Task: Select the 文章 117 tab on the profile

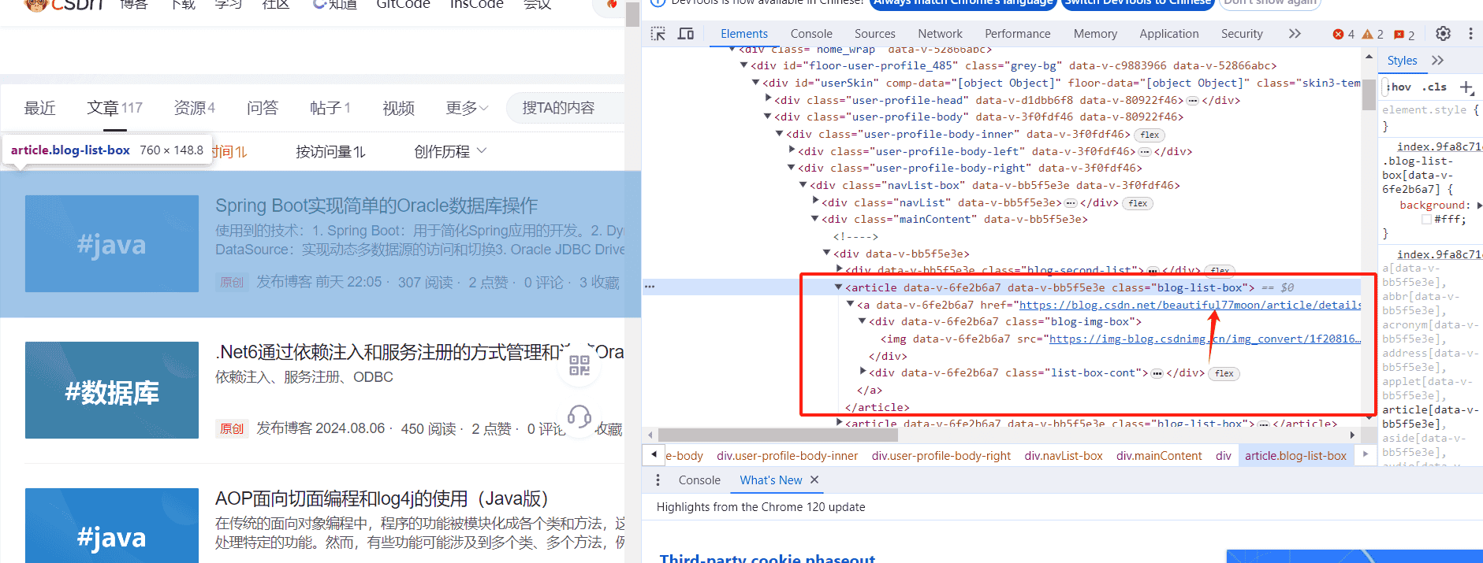Action: 115,108
